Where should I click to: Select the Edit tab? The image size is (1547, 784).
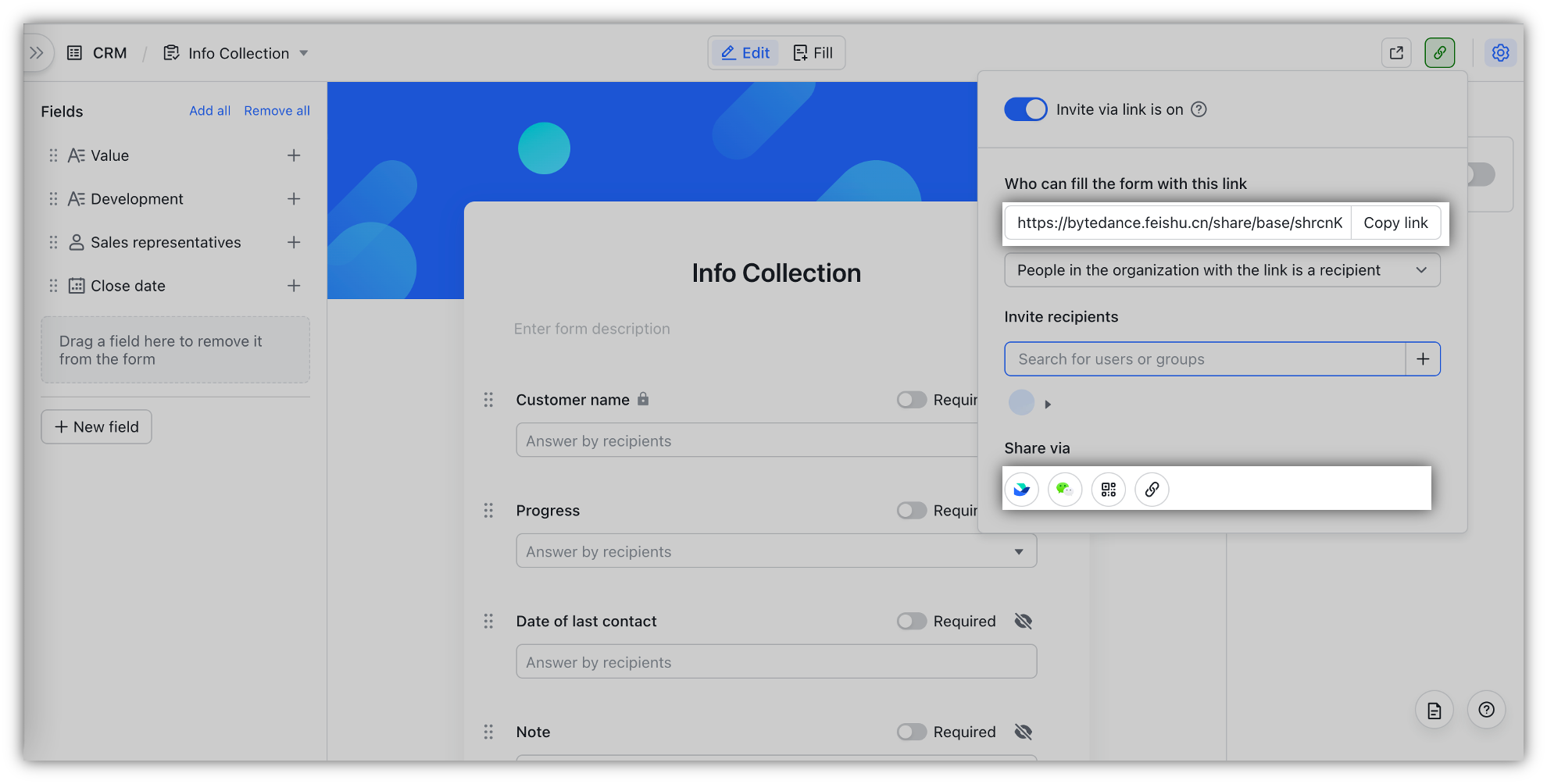745,52
